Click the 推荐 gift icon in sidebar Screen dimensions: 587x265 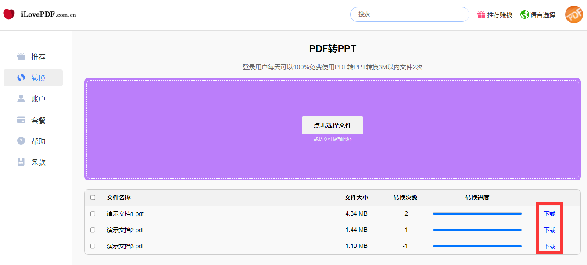point(21,57)
